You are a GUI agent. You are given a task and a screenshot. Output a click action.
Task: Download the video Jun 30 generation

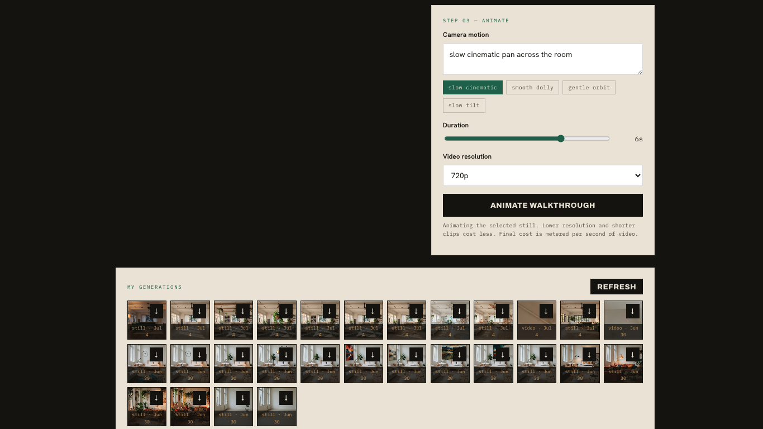pyautogui.click(x=633, y=311)
